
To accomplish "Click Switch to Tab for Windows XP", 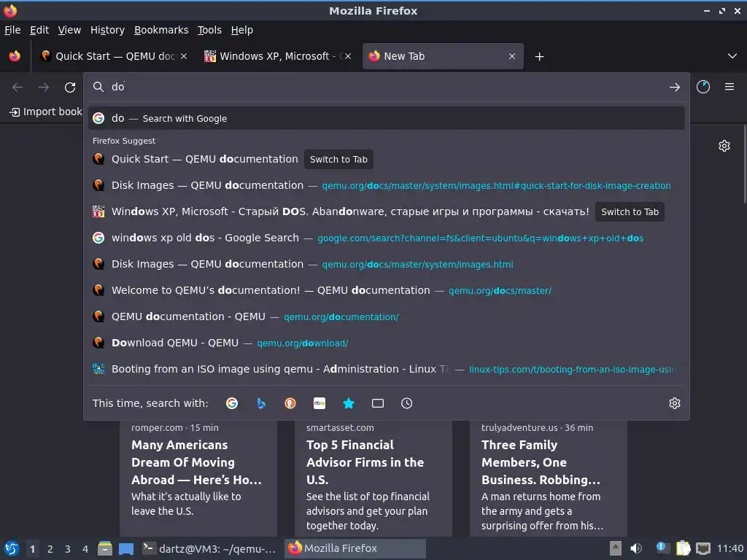I will (630, 212).
